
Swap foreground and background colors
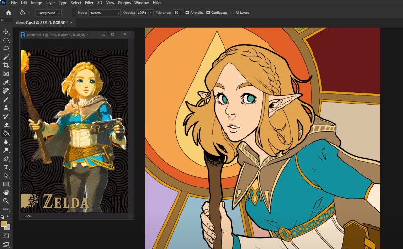click(8, 217)
